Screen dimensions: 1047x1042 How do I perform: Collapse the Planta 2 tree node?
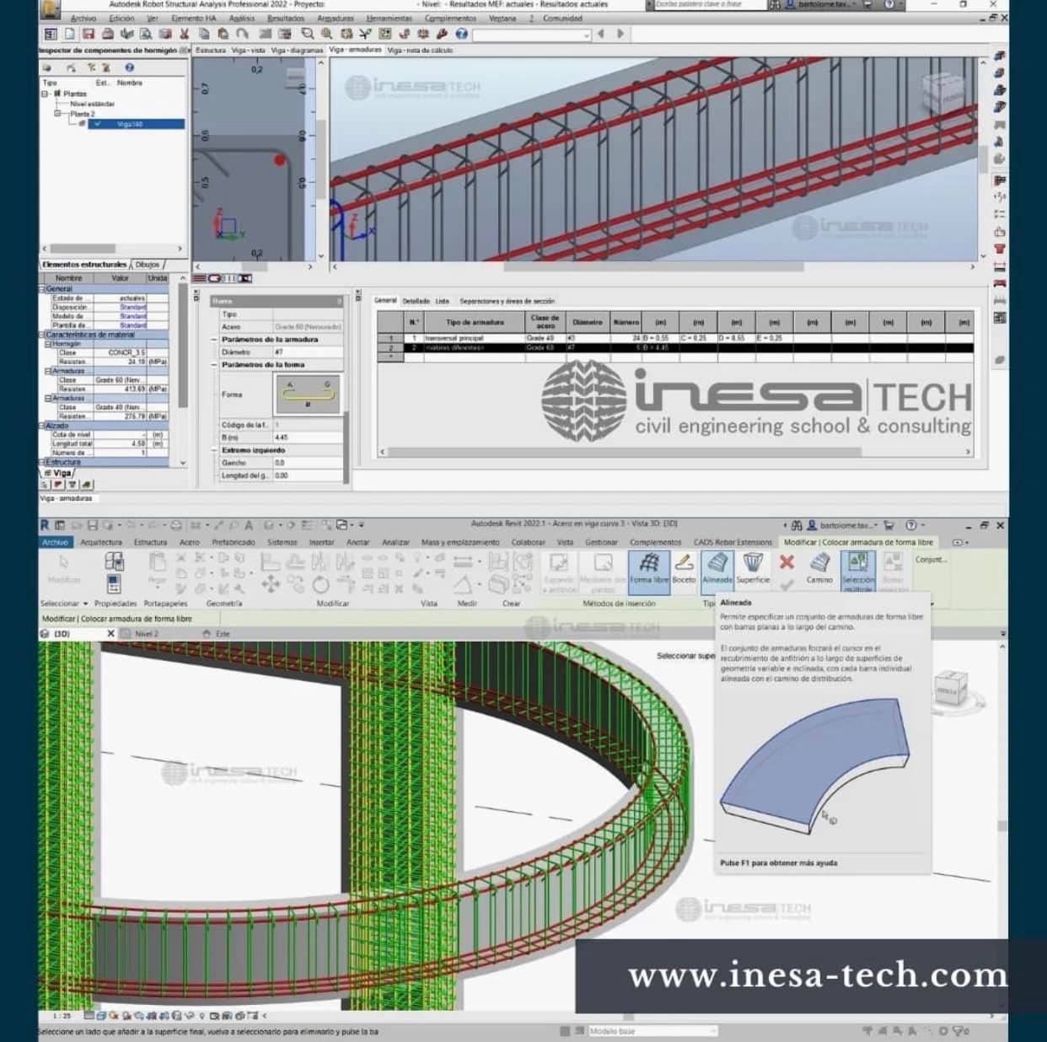pyautogui.click(x=58, y=114)
